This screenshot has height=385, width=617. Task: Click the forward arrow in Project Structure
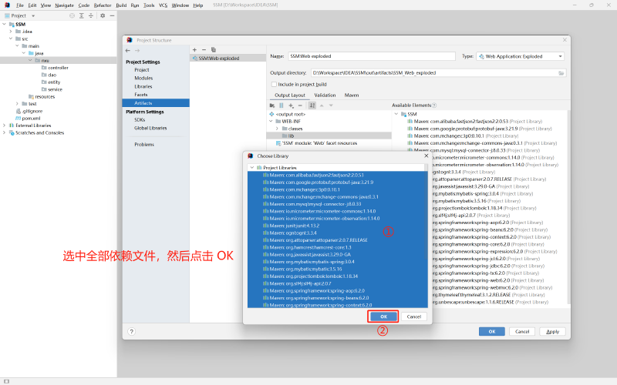point(137,50)
